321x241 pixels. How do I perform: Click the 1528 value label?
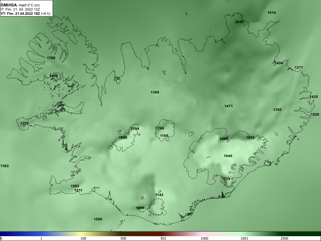tap(315, 115)
